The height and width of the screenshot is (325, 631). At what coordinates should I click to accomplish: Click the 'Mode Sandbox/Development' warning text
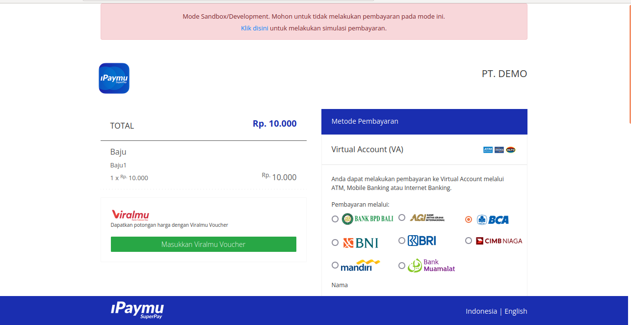tap(314, 17)
